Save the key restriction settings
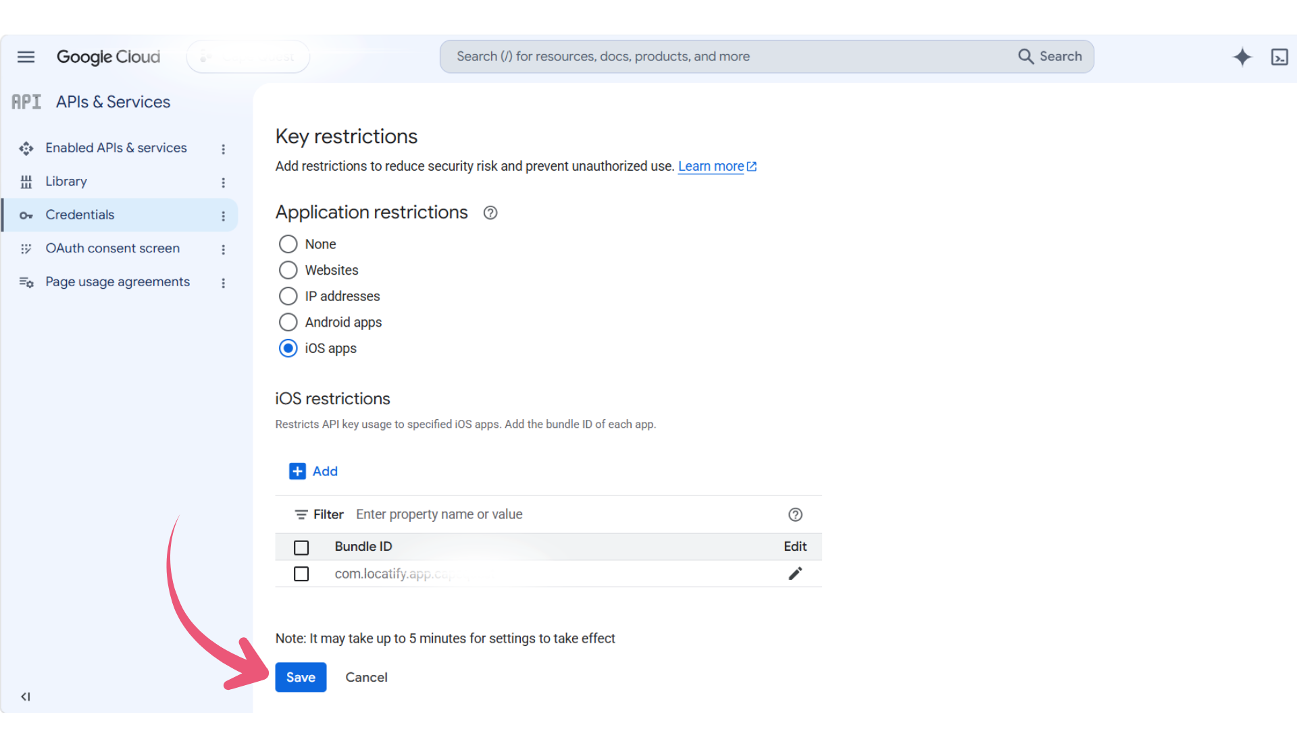Image resolution: width=1297 pixels, height=729 pixels. (301, 677)
